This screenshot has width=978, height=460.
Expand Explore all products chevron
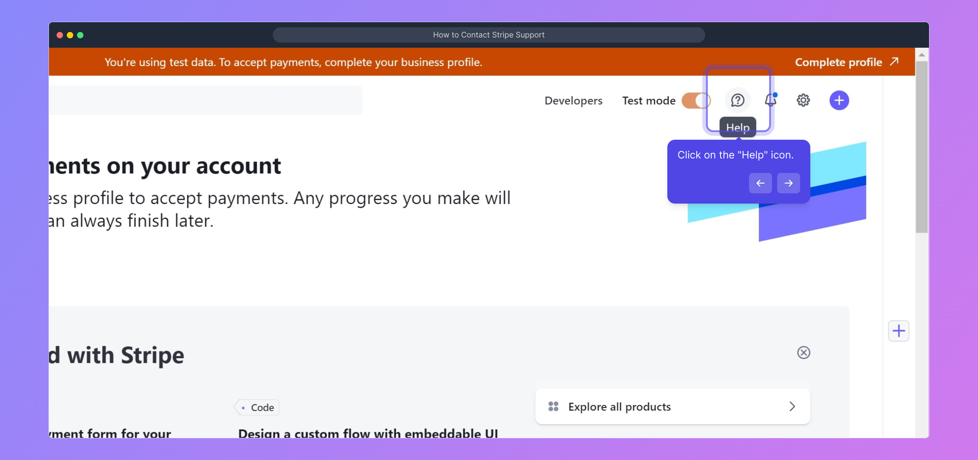click(792, 407)
